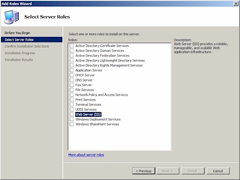The height and width of the screenshot is (180, 240).
Task: Click the server computer wizard icon
Action: [12, 17]
